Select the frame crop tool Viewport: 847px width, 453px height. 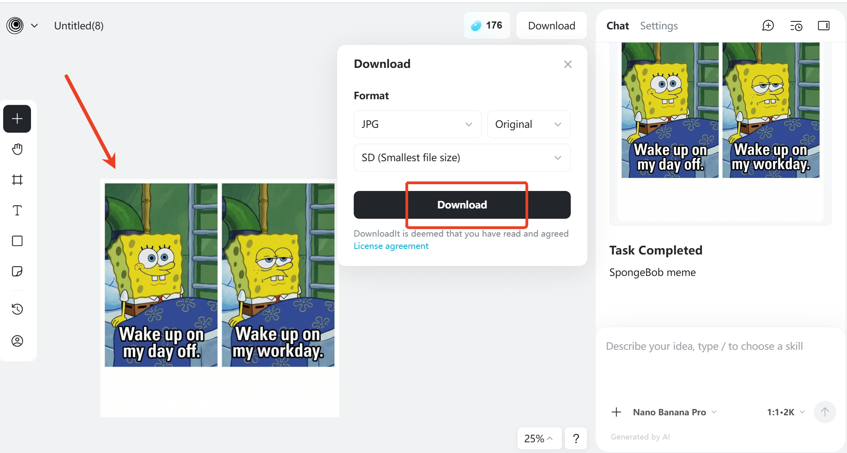click(x=17, y=180)
